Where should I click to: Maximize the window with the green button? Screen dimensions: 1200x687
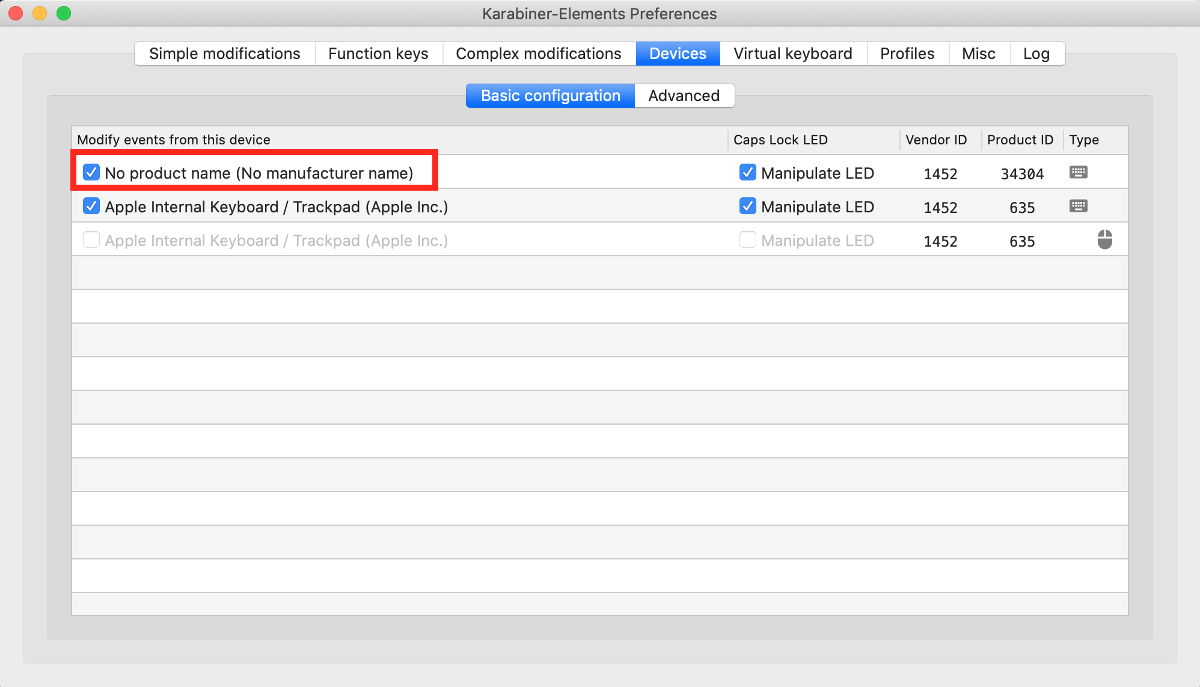[64, 13]
